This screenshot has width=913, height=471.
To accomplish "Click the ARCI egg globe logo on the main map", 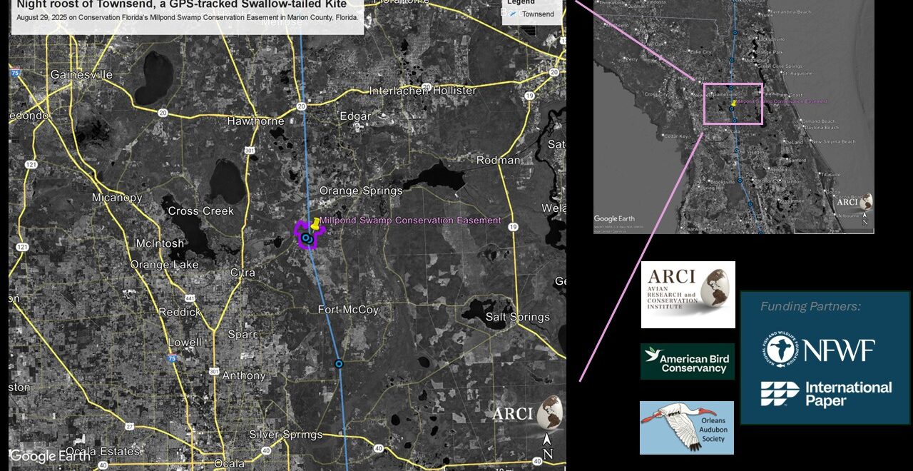I will [549, 412].
